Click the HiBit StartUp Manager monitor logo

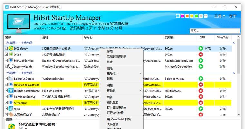pyautogui.click(x=19, y=23)
